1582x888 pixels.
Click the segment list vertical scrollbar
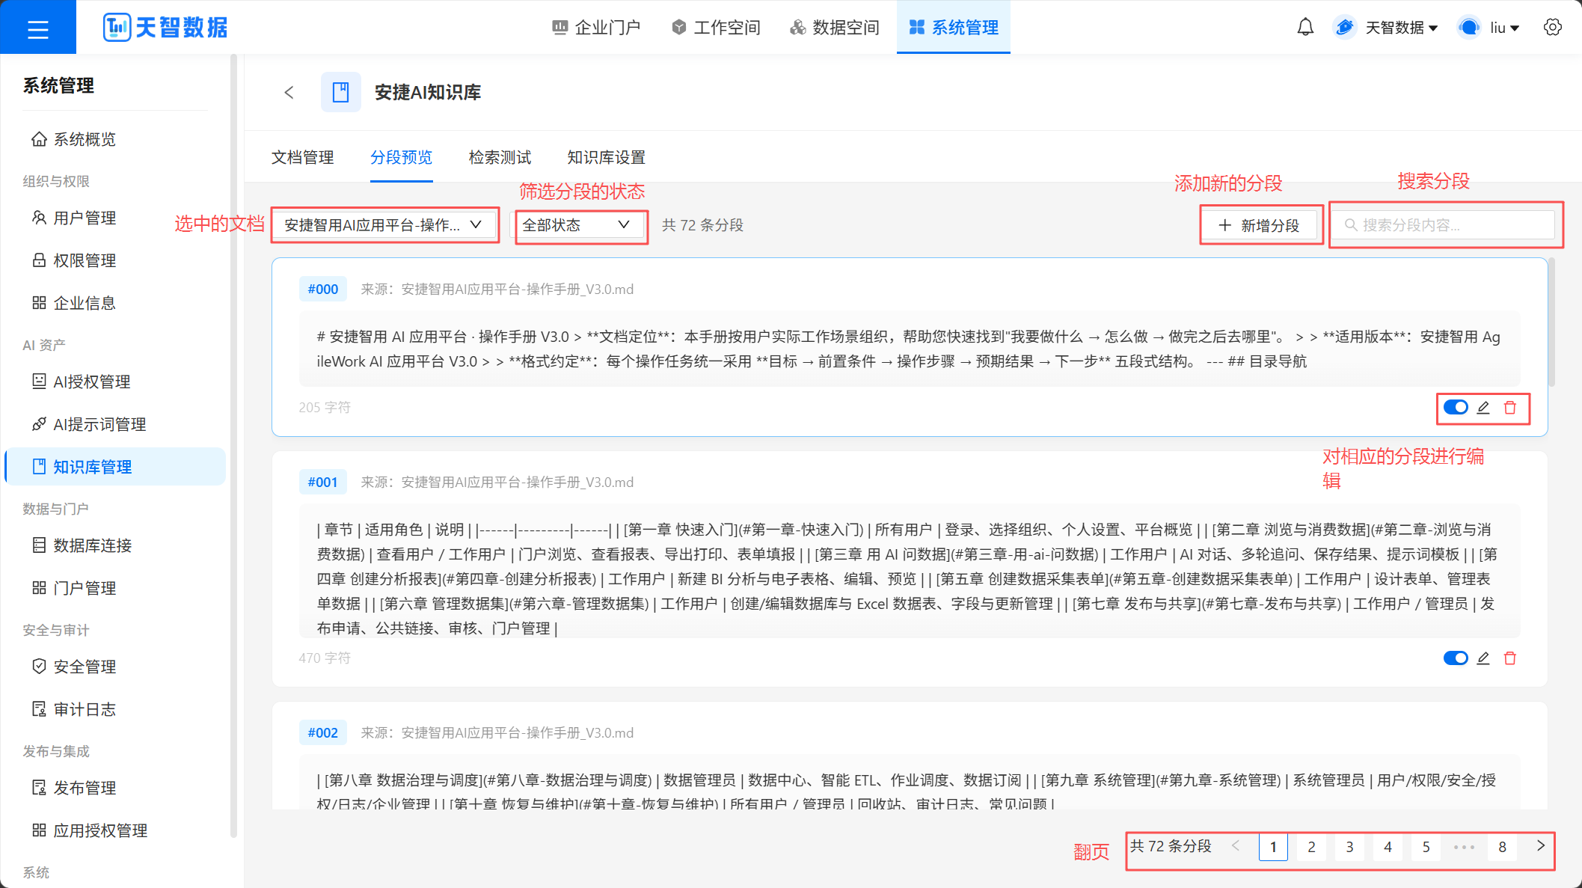point(1551,322)
